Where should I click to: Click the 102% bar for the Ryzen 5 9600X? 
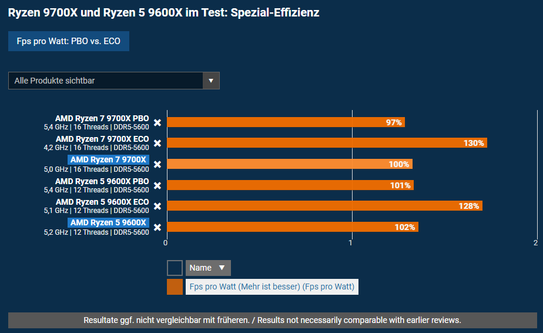(293, 227)
